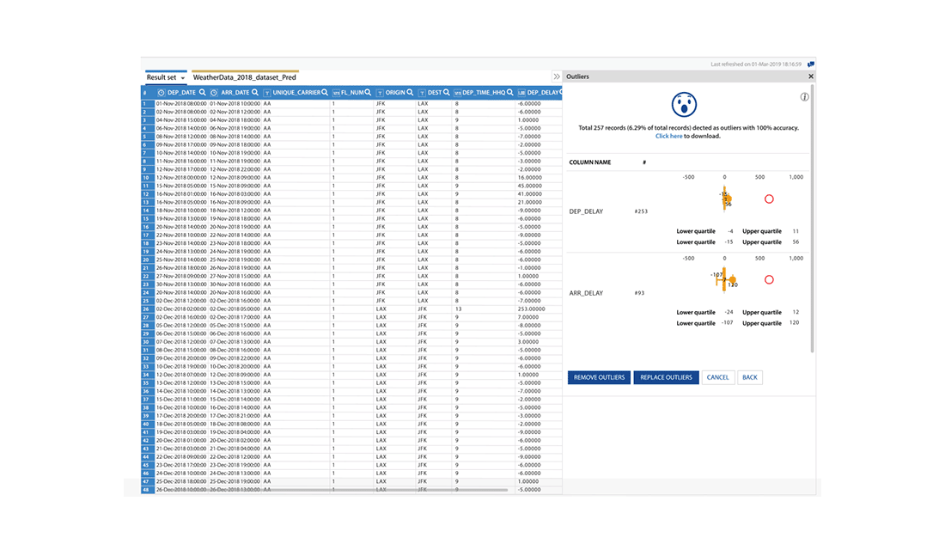Click ARR_DATE cell 02-Nov-2018 12:00:00
Image resolution: width=945 pixels, height=550 pixels.
pyautogui.click(x=235, y=113)
